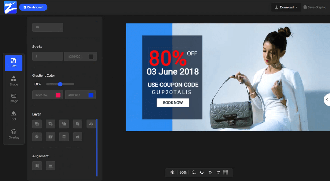Open the dark stroke color swatch
Image resolution: width=330 pixels, height=181 pixels.
[91, 56]
